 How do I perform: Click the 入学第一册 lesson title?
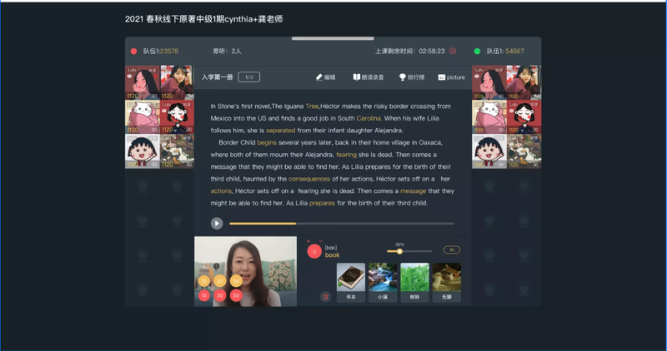point(217,77)
